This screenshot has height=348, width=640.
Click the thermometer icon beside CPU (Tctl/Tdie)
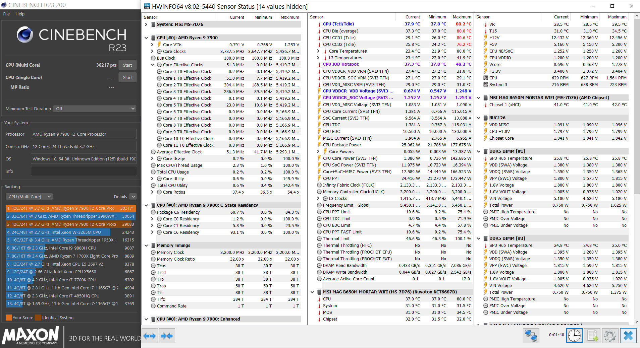pyautogui.click(x=319, y=24)
